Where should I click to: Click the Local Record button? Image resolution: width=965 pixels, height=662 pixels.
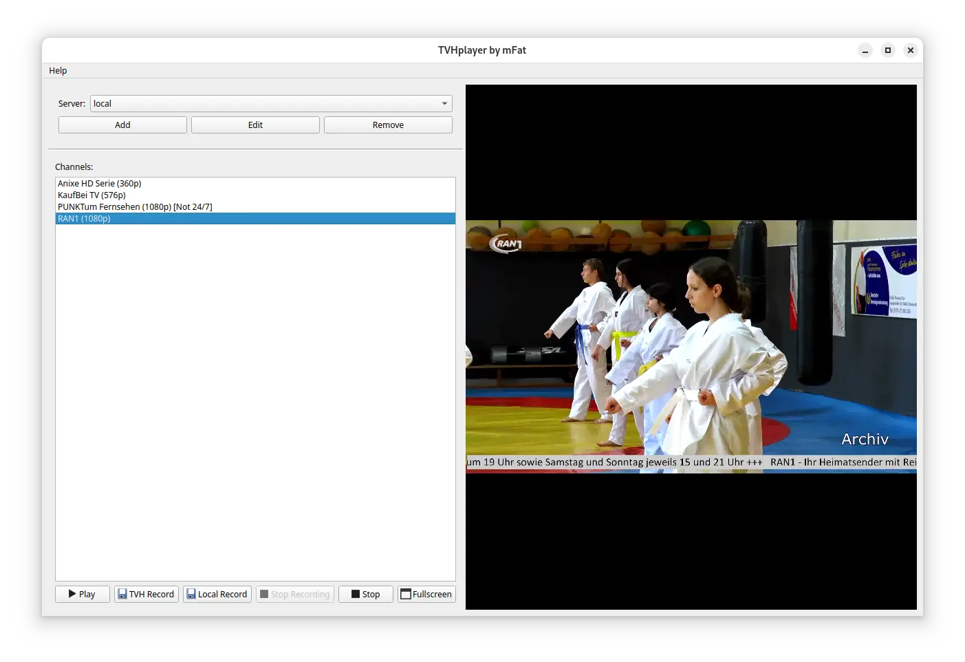tap(217, 595)
